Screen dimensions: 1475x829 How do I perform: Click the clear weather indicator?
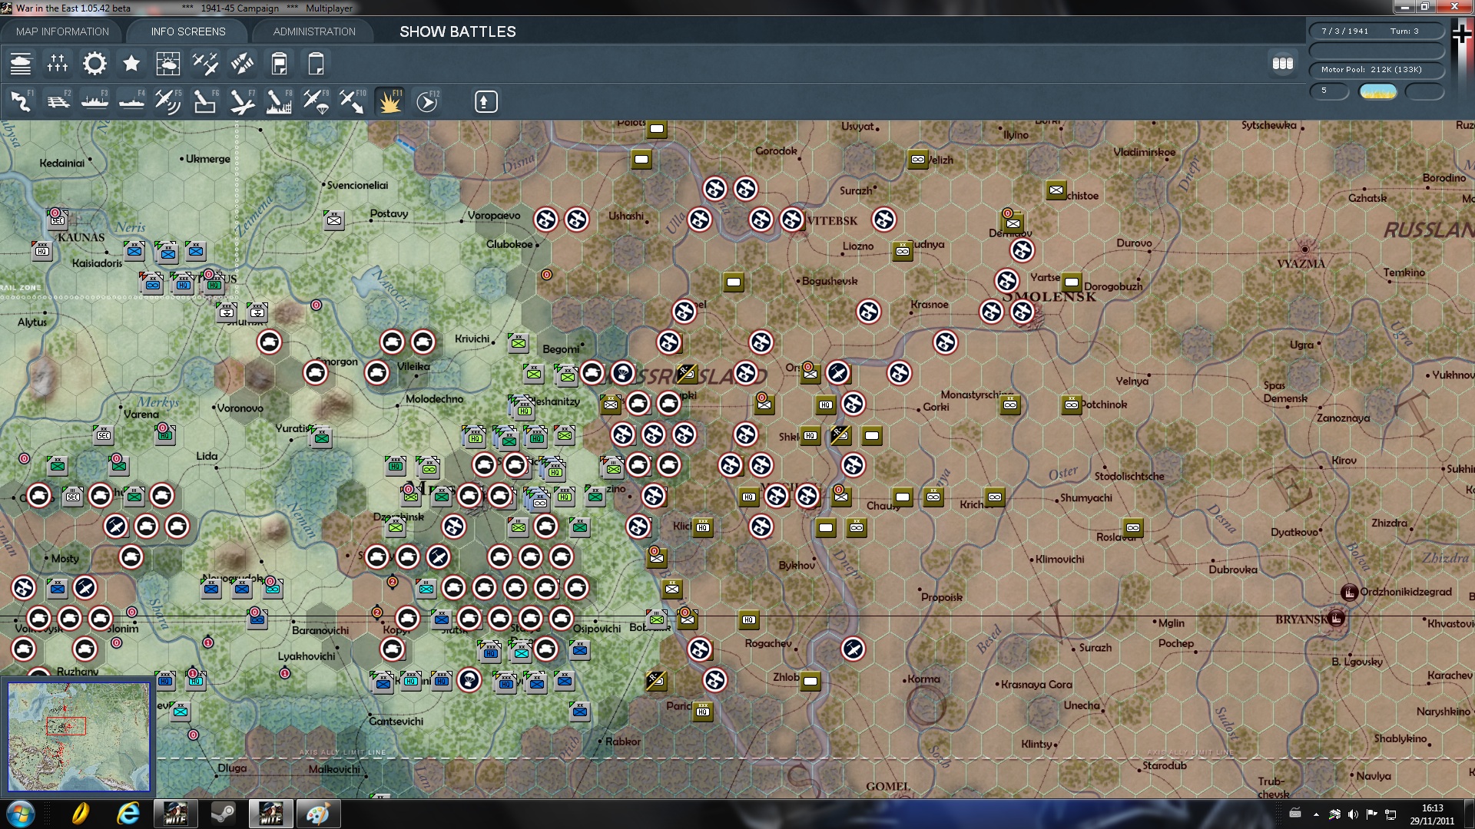(1378, 91)
